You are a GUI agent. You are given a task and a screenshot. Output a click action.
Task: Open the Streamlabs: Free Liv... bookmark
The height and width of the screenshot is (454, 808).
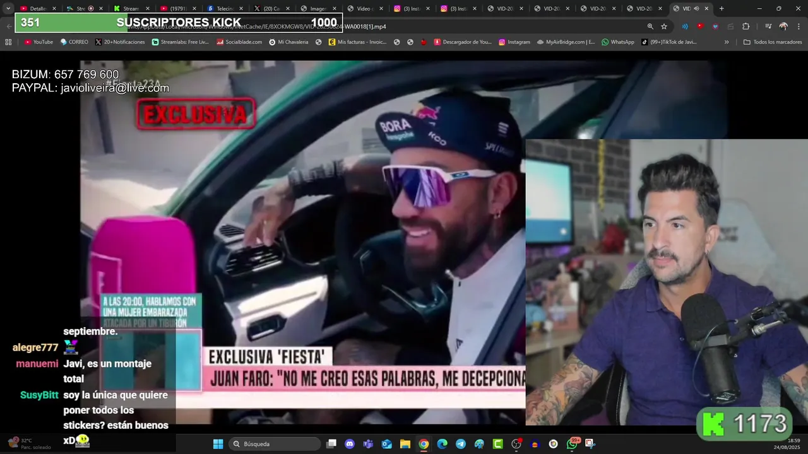180,42
